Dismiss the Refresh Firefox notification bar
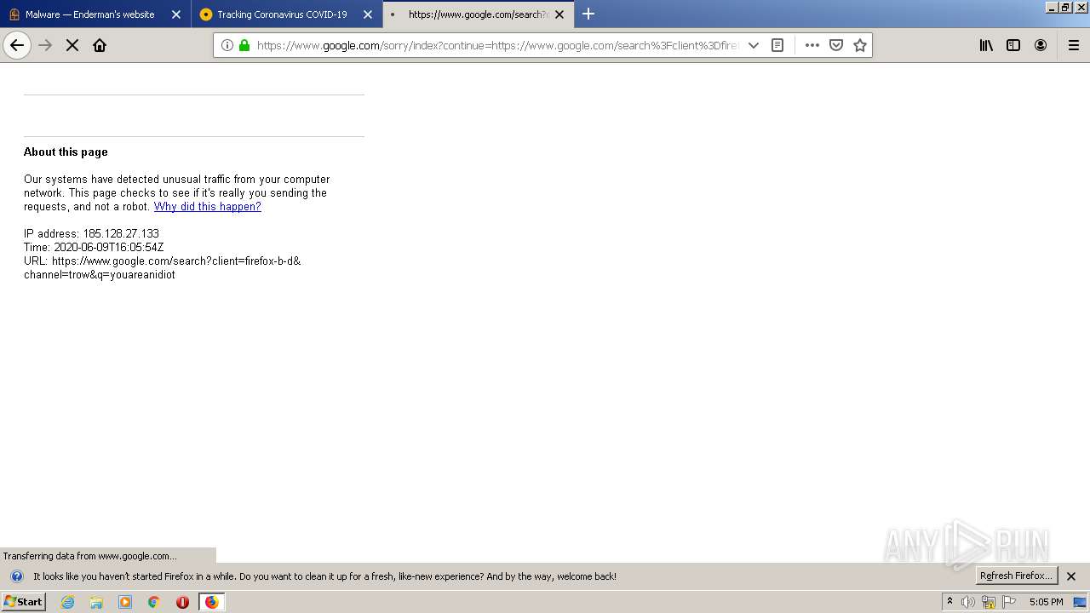The image size is (1090, 613). tap(1071, 576)
